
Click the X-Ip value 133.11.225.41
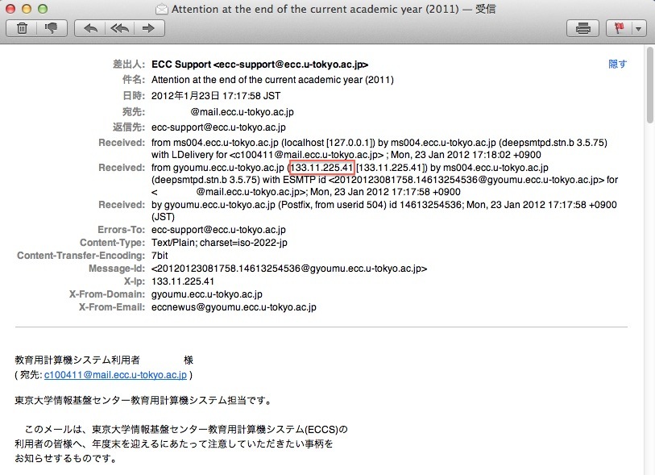click(183, 281)
